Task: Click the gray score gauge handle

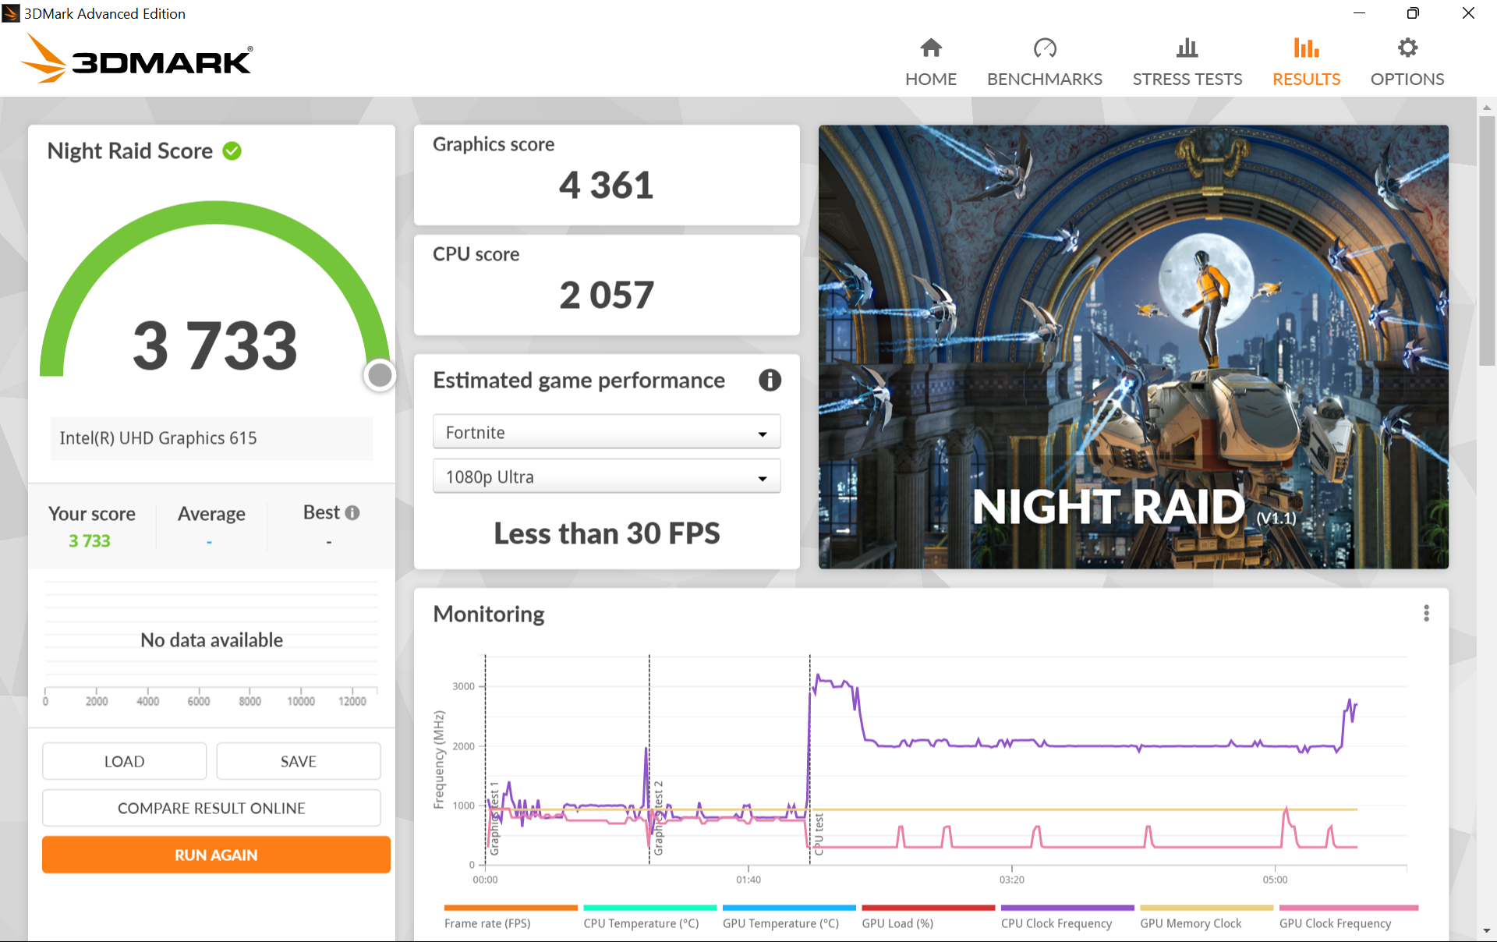Action: tap(380, 375)
